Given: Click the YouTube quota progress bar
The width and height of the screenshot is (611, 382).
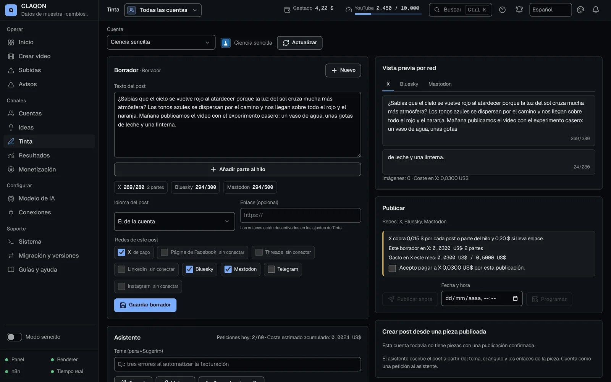Looking at the screenshot, I should (x=388, y=14).
